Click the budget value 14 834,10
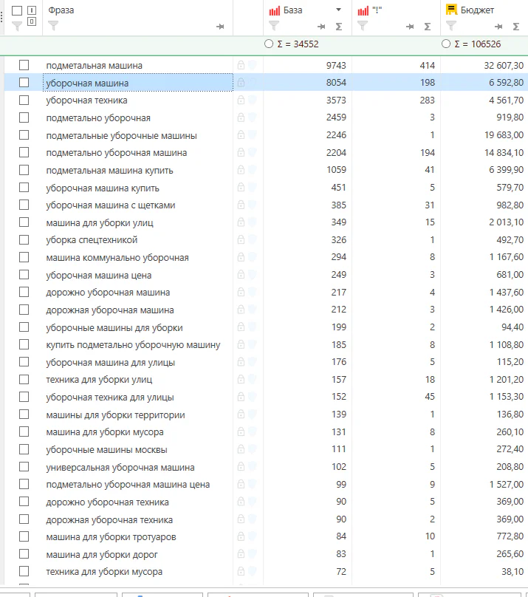 point(504,153)
